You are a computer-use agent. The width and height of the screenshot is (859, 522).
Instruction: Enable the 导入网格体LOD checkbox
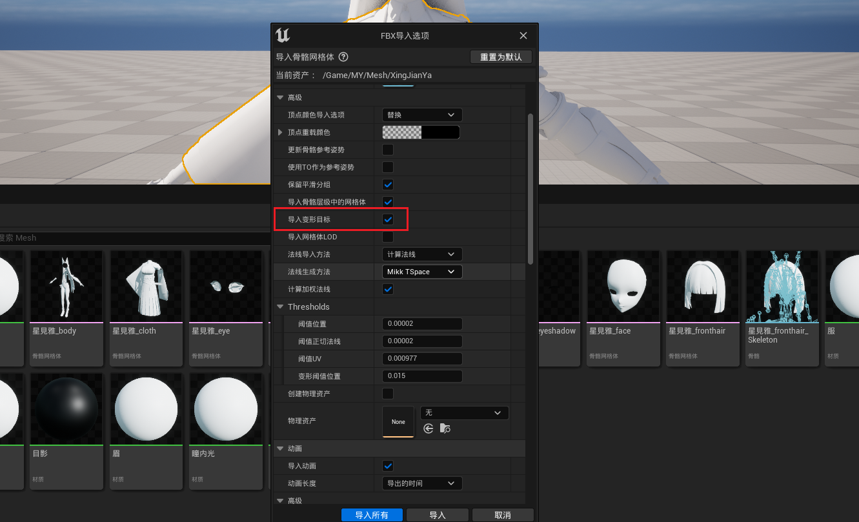coord(388,237)
